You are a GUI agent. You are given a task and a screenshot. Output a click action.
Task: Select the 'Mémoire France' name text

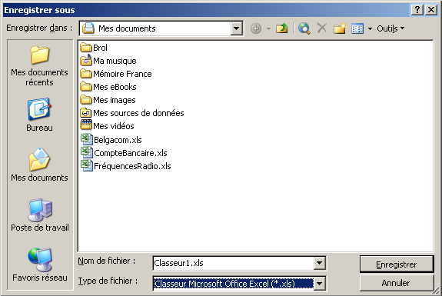click(122, 74)
